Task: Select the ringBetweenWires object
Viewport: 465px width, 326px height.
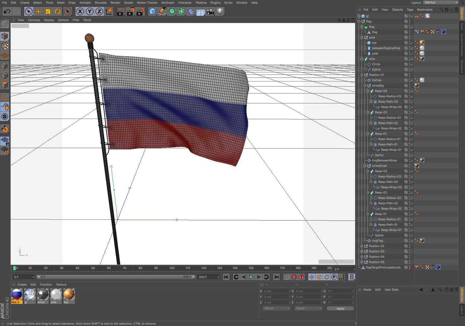Action: (384, 161)
